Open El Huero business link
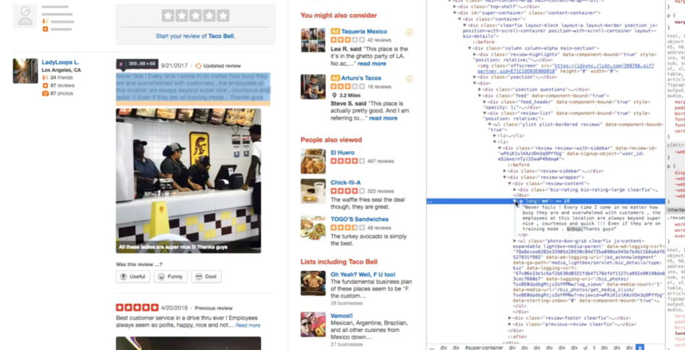This screenshot has width=685, height=350. point(342,153)
